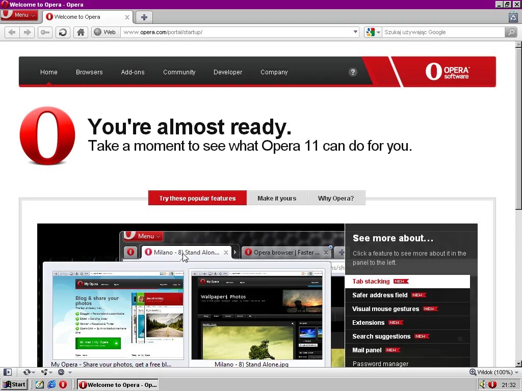Image resolution: width=522 pixels, height=391 pixels.
Task: Open the Opera Turbo icon
Action: (x=61, y=372)
